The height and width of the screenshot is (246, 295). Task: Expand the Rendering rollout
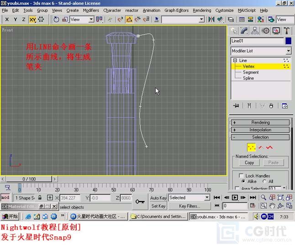coord(260,122)
